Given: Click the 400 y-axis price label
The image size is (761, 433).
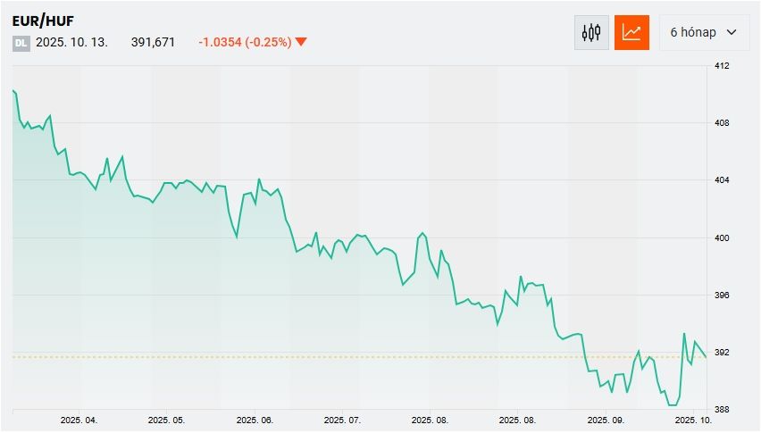Looking at the screenshot, I should tap(723, 238).
